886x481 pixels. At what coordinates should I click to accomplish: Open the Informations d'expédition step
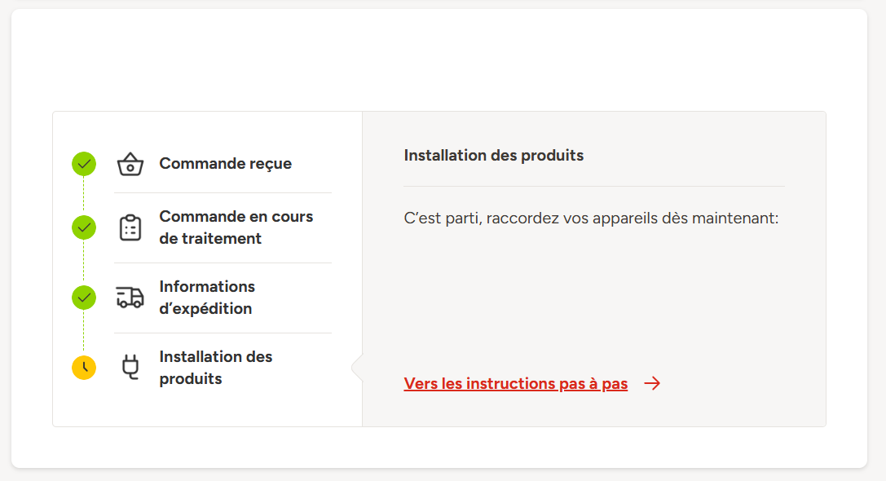pyautogui.click(x=206, y=298)
